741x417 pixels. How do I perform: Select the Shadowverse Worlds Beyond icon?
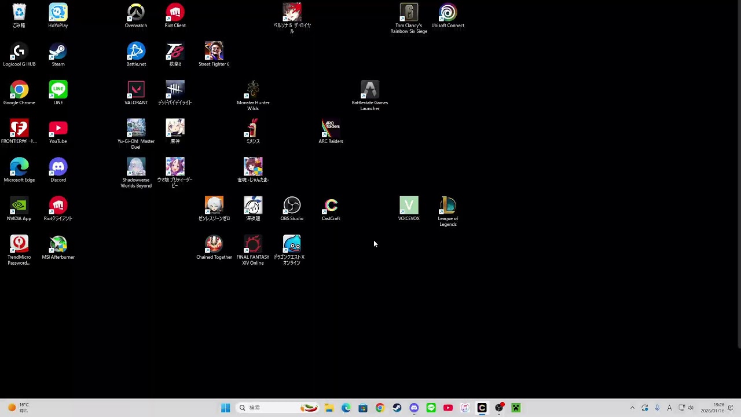[x=136, y=173]
